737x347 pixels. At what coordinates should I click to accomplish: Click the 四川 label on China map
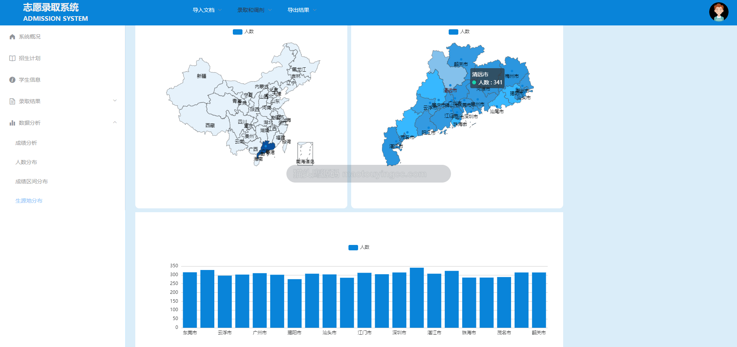[x=242, y=122]
